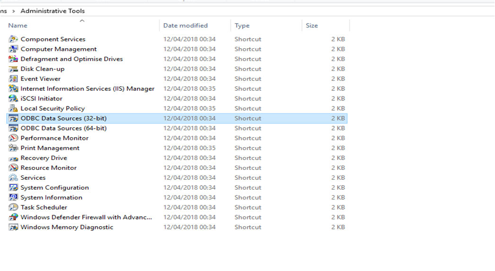Click date modified of Windows Memory Diagnostic
This screenshot has width=495, height=271.
(x=189, y=227)
